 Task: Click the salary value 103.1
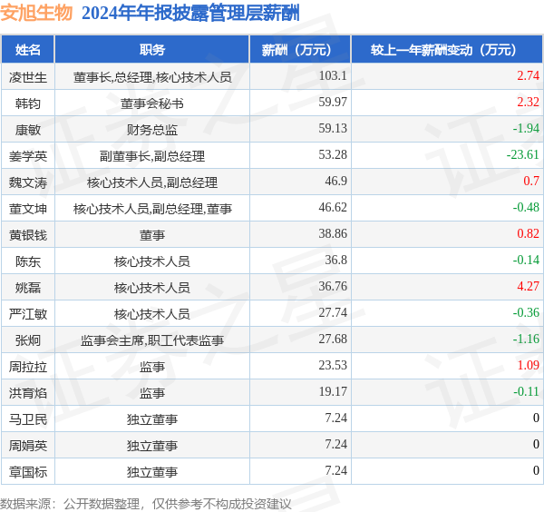(333, 75)
